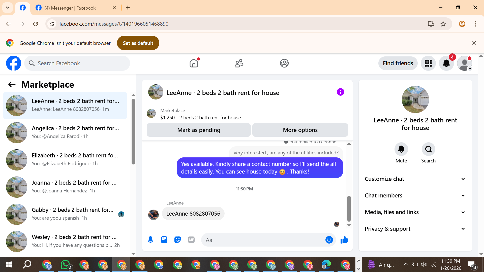Click the conversation list scrollbar

point(133,131)
